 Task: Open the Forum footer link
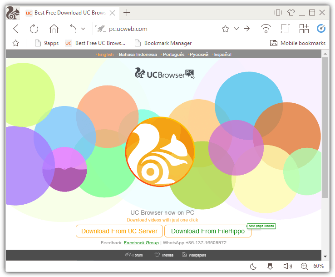(x=134, y=255)
